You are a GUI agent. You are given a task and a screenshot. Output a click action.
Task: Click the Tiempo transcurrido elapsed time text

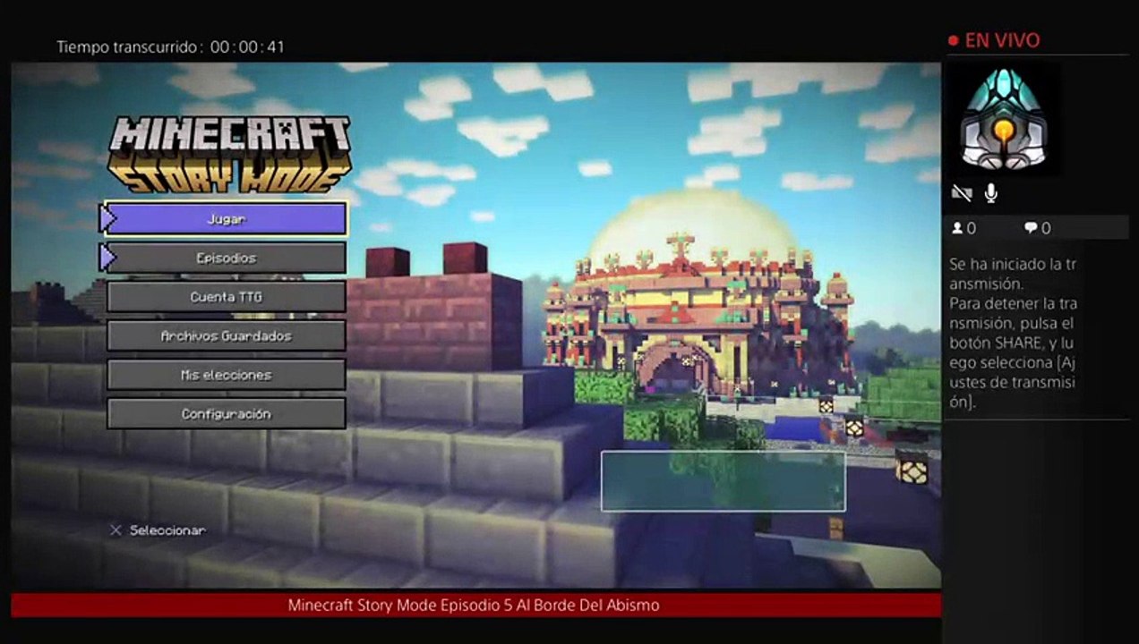pos(170,47)
